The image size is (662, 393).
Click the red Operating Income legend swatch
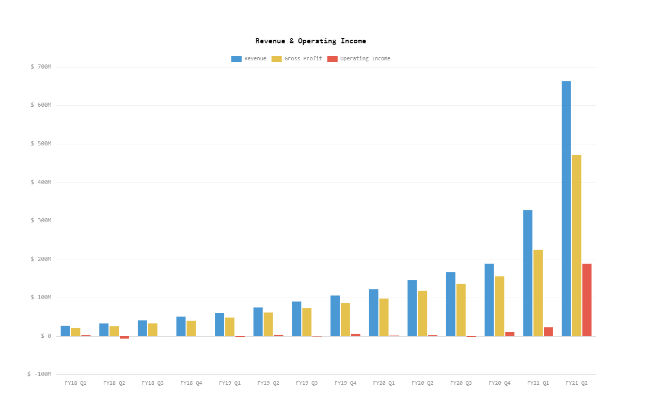click(x=333, y=59)
